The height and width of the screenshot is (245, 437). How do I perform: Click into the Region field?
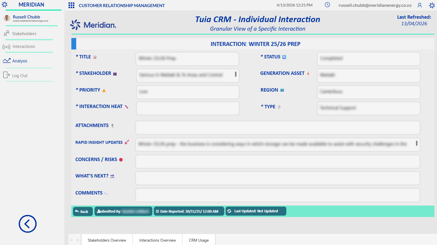pos(369,92)
